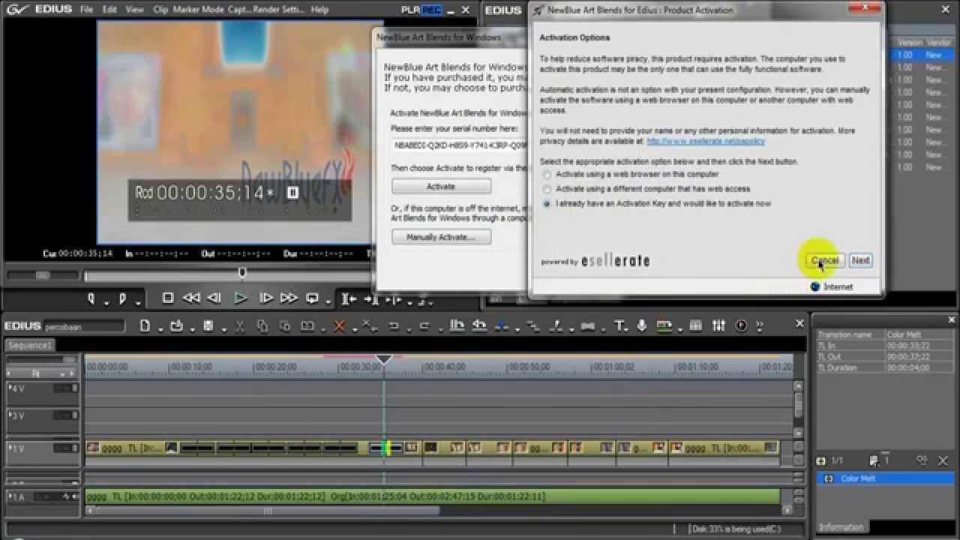This screenshot has width=960, height=540.
Task: Click the Set Out point icon
Action: [x=123, y=298]
